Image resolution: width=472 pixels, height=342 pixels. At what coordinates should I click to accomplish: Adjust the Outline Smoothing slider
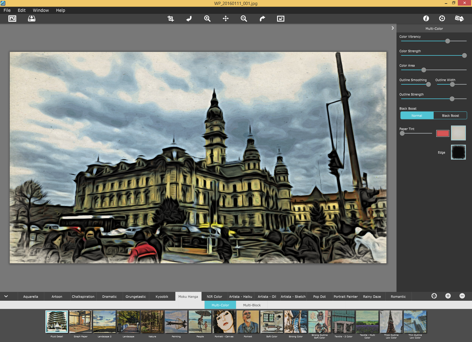428,84
